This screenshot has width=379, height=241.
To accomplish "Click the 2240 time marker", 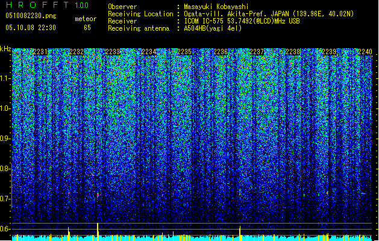I will click(x=365, y=52).
